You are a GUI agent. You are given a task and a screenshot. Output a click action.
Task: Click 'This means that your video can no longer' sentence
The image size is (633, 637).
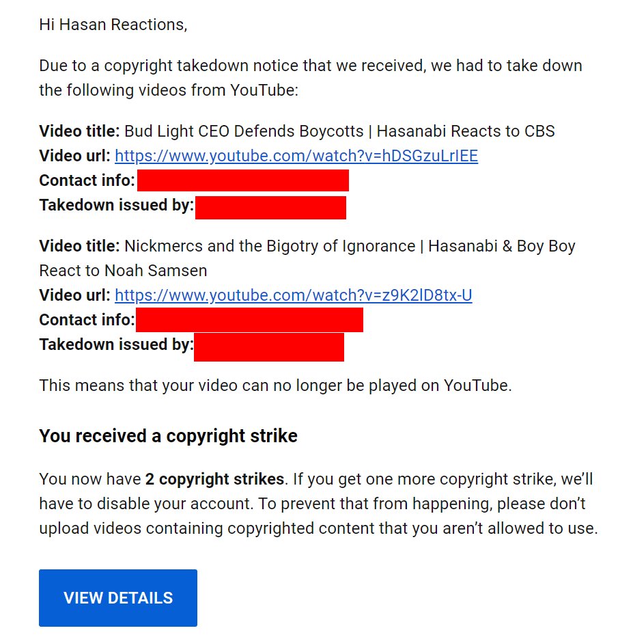coord(275,385)
